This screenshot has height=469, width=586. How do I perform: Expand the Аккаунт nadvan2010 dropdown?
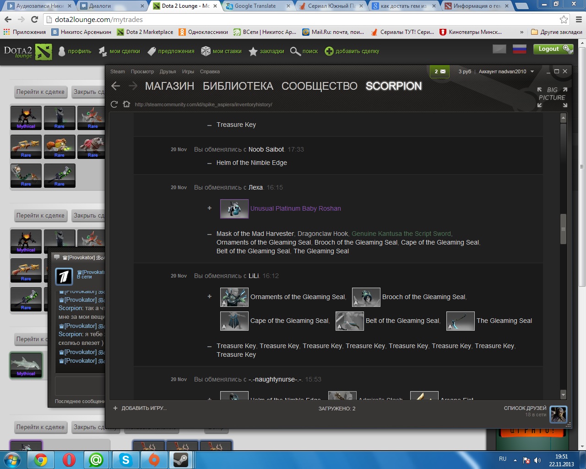[506, 71]
